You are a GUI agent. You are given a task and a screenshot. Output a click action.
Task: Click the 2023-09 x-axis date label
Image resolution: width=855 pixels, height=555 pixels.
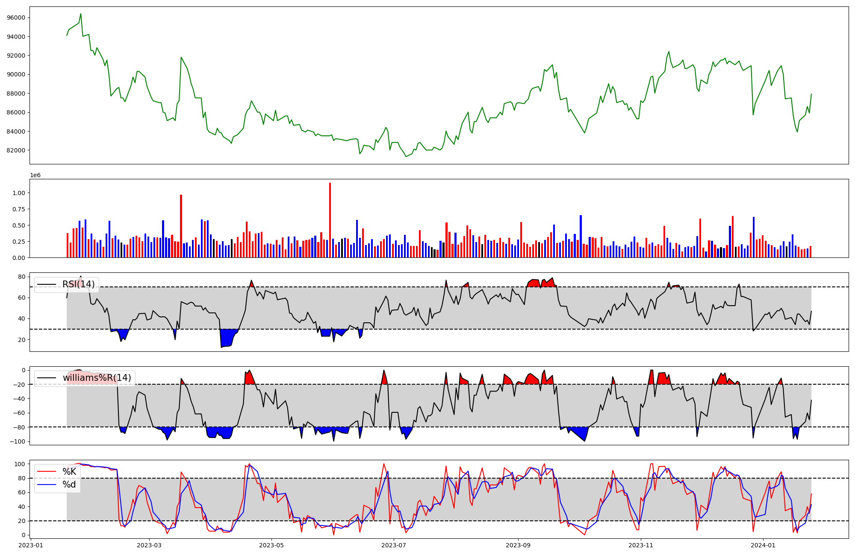pyautogui.click(x=518, y=545)
